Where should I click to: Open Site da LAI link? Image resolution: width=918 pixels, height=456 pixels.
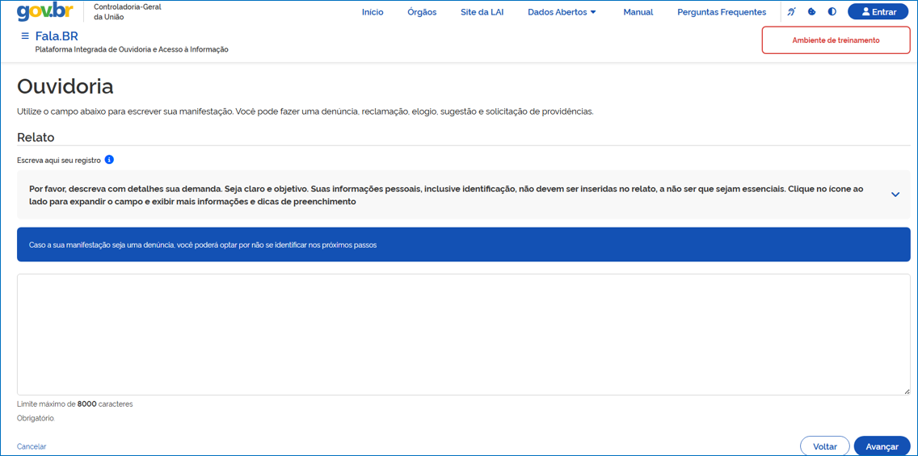pyautogui.click(x=482, y=12)
